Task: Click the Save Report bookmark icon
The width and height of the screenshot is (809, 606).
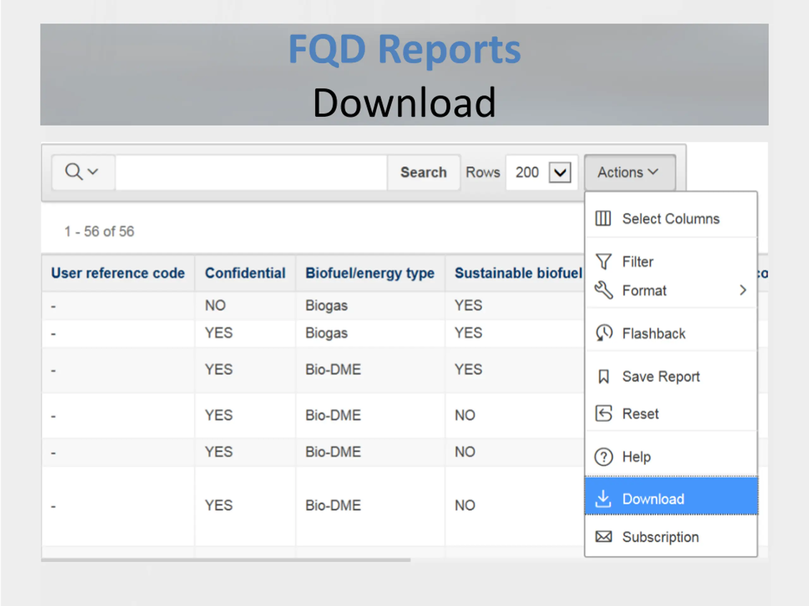Action: [604, 376]
